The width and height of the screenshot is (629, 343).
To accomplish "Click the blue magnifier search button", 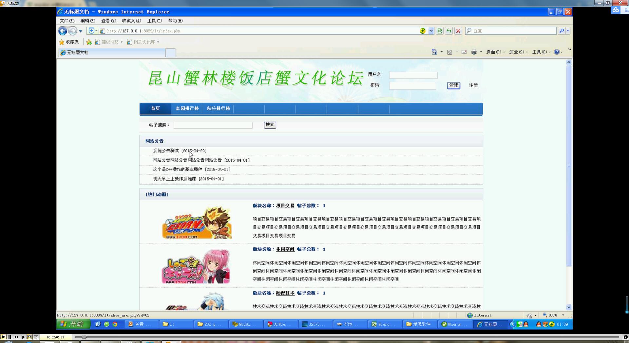I will click(x=562, y=31).
